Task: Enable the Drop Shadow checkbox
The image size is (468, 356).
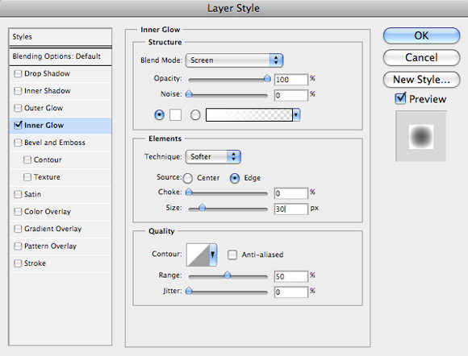Action: click(x=18, y=73)
